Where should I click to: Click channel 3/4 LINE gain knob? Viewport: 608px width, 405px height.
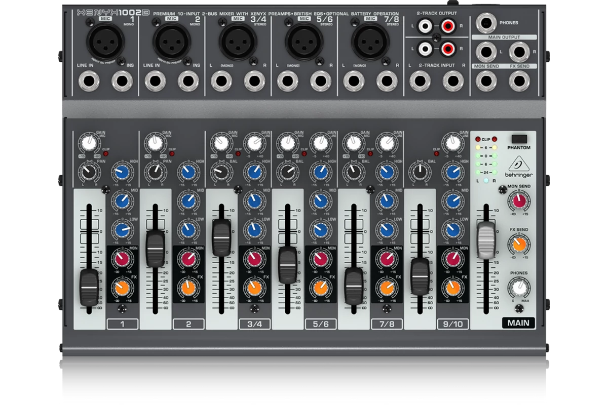254,142
